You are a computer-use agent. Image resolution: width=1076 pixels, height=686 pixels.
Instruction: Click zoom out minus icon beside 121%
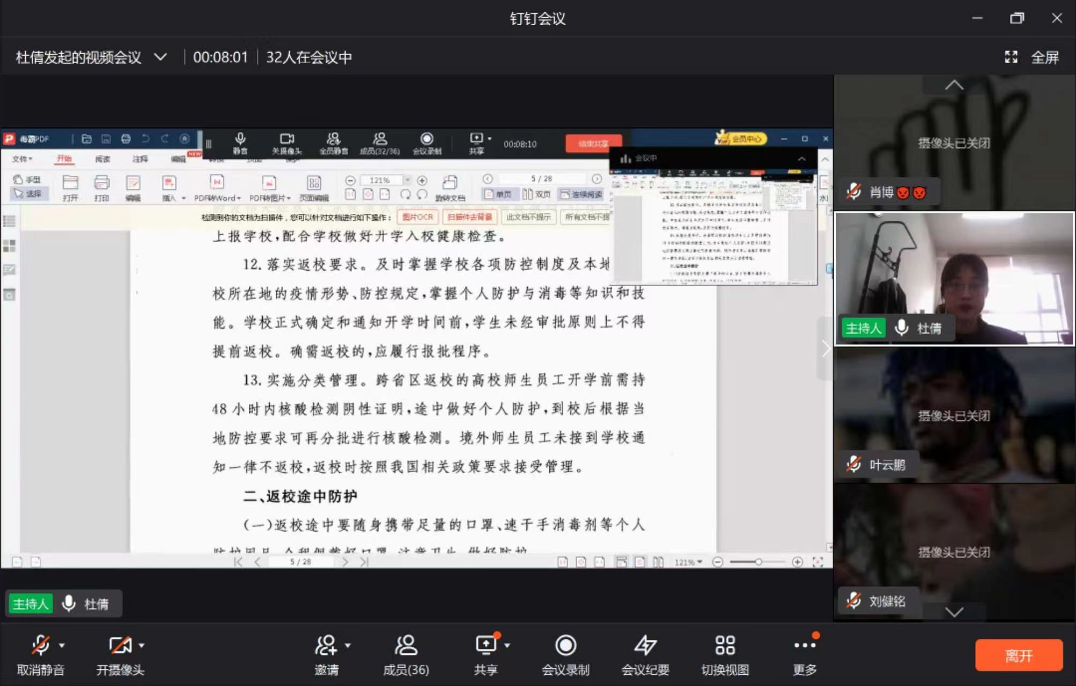coord(350,180)
